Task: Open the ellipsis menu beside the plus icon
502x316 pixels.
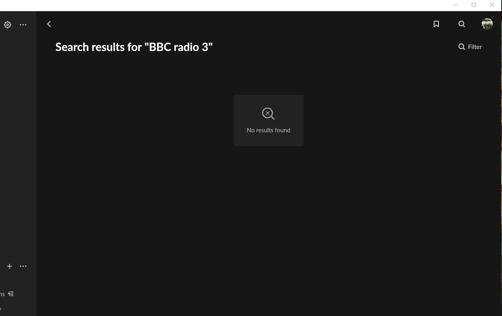Action: (23, 266)
